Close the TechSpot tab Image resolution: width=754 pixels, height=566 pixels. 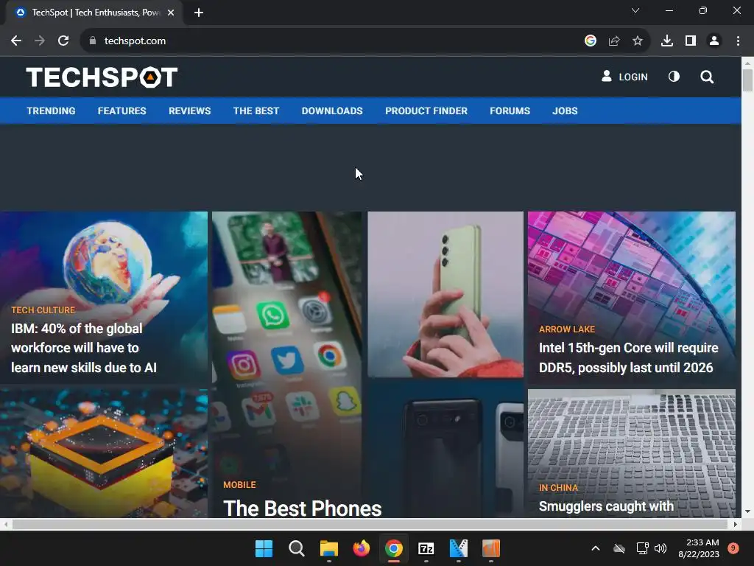[171, 13]
